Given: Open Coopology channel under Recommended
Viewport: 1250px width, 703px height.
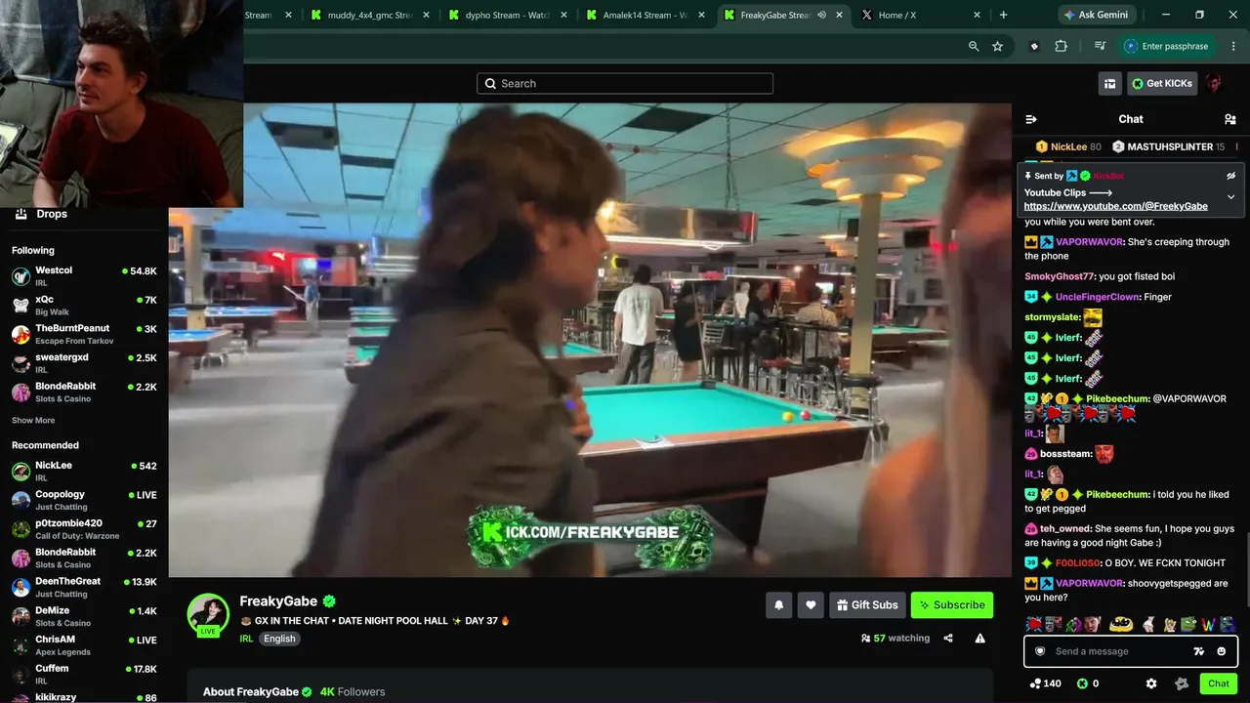Looking at the screenshot, I should tap(84, 500).
